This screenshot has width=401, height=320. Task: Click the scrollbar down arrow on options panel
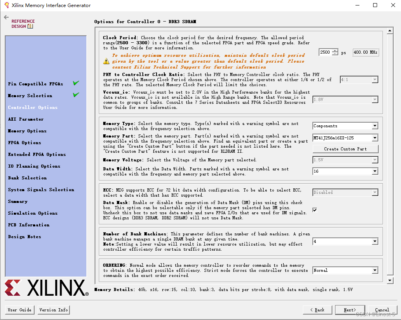(x=390, y=280)
